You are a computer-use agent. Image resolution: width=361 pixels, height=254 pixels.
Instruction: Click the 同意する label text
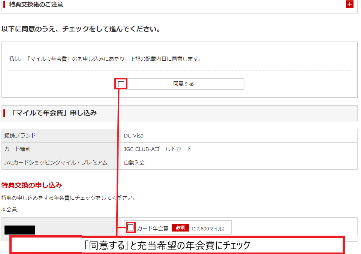tap(183, 84)
